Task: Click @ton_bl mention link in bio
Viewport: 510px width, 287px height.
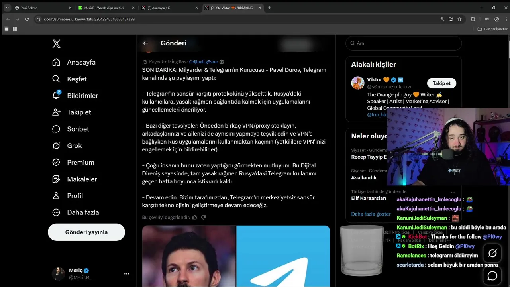Action: pos(377,114)
